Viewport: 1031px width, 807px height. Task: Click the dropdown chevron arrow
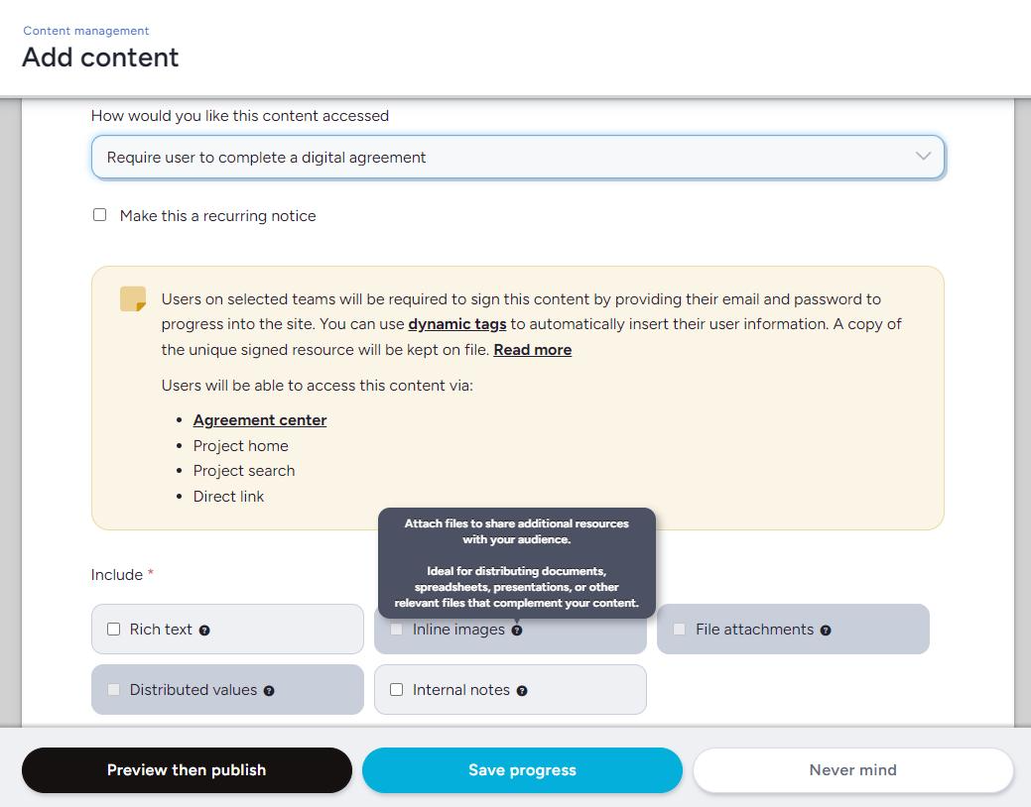(923, 157)
